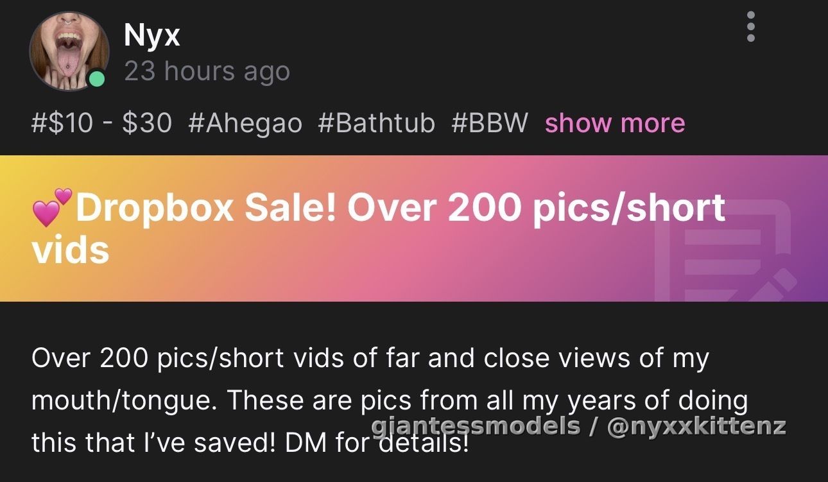Select the #Bathtub hashtag
Screen dimensions: 828x482
pyautogui.click(x=376, y=123)
